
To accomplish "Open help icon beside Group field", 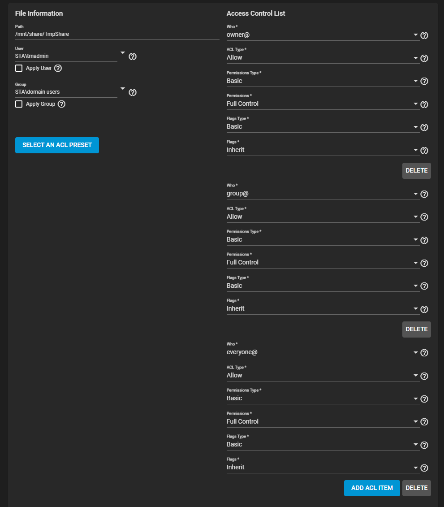I will point(133,92).
